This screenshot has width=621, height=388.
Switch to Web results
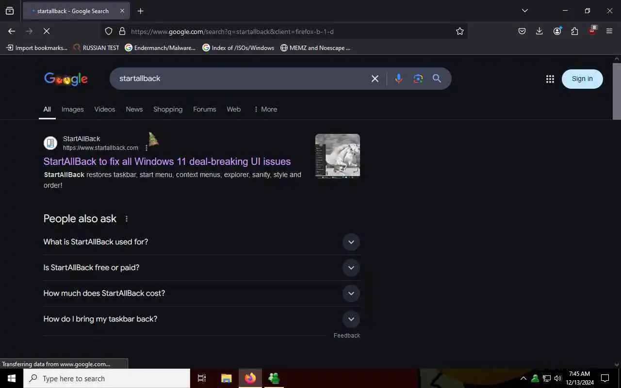(x=233, y=109)
